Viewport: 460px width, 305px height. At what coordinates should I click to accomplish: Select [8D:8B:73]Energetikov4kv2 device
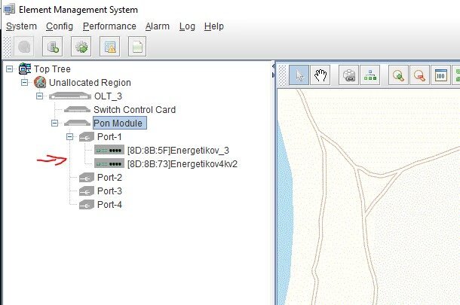pos(182,163)
